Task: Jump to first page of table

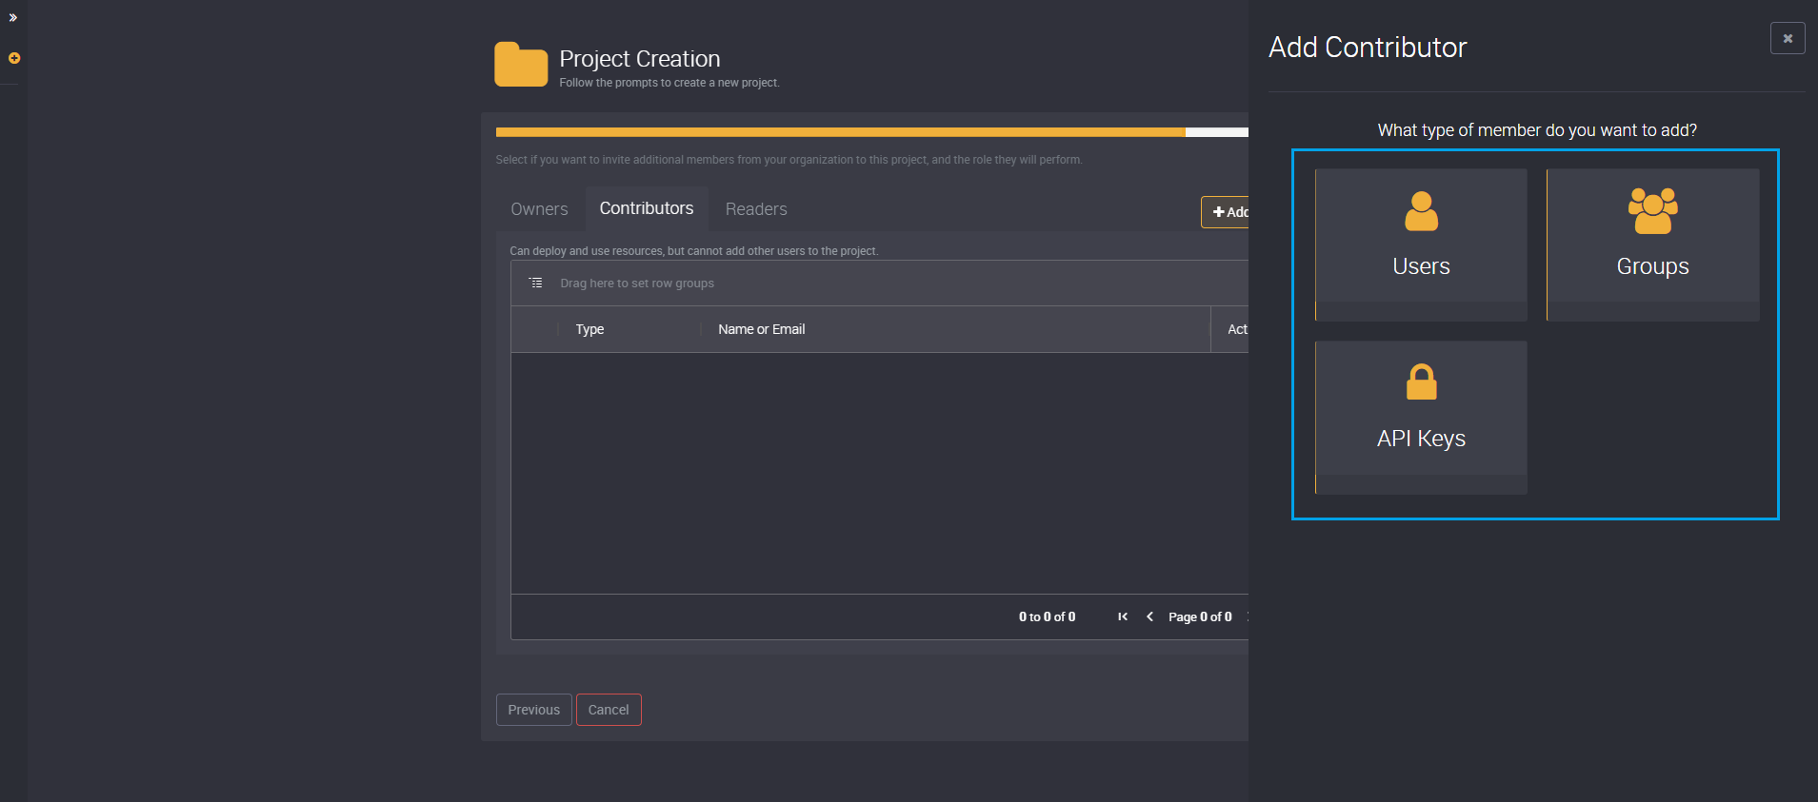Action: (x=1123, y=616)
